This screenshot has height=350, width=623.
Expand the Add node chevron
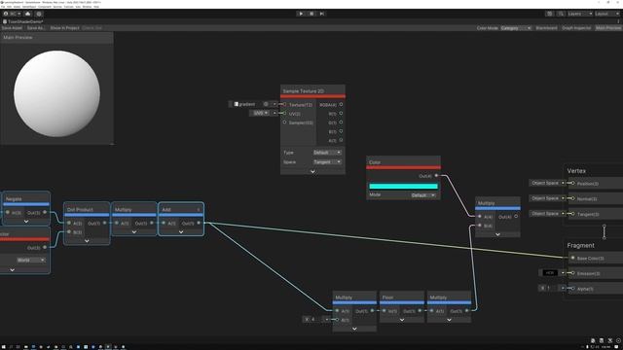[x=181, y=231]
